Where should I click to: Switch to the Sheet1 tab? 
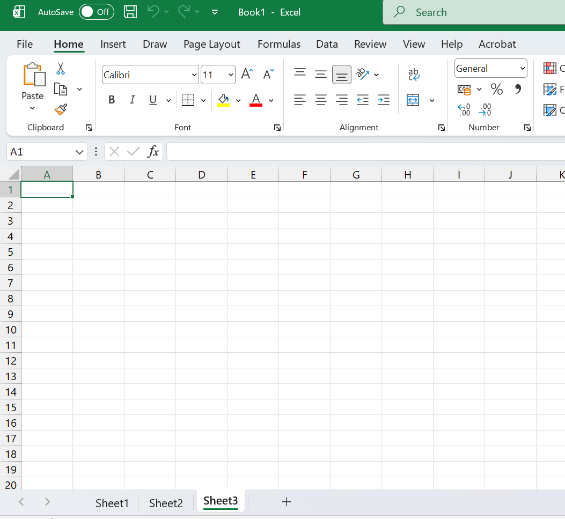[112, 503]
